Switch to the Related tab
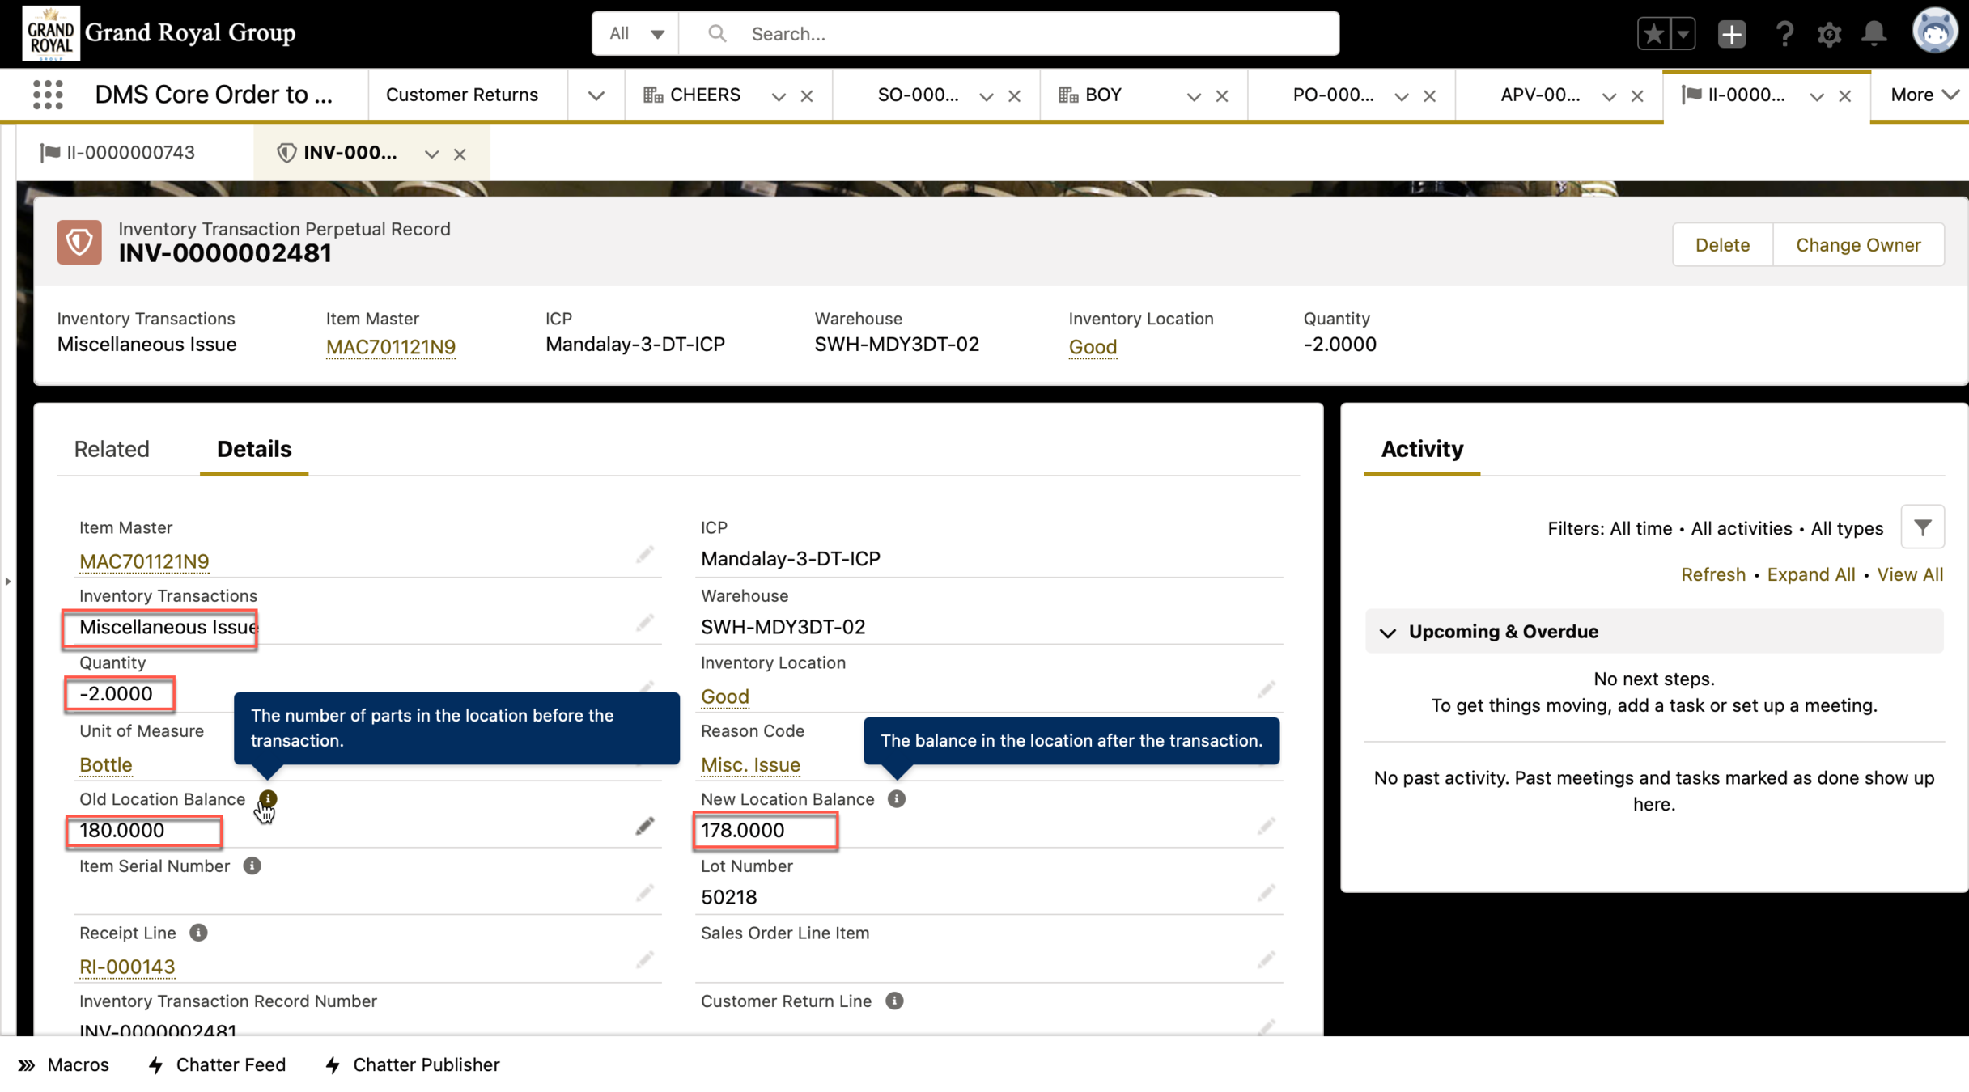 coord(112,449)
